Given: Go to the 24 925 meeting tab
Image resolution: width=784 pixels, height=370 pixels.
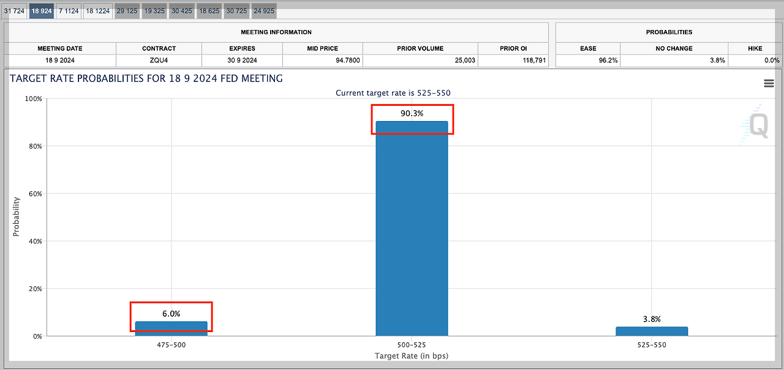Looking at the screenshot, I should pos(263,11).
